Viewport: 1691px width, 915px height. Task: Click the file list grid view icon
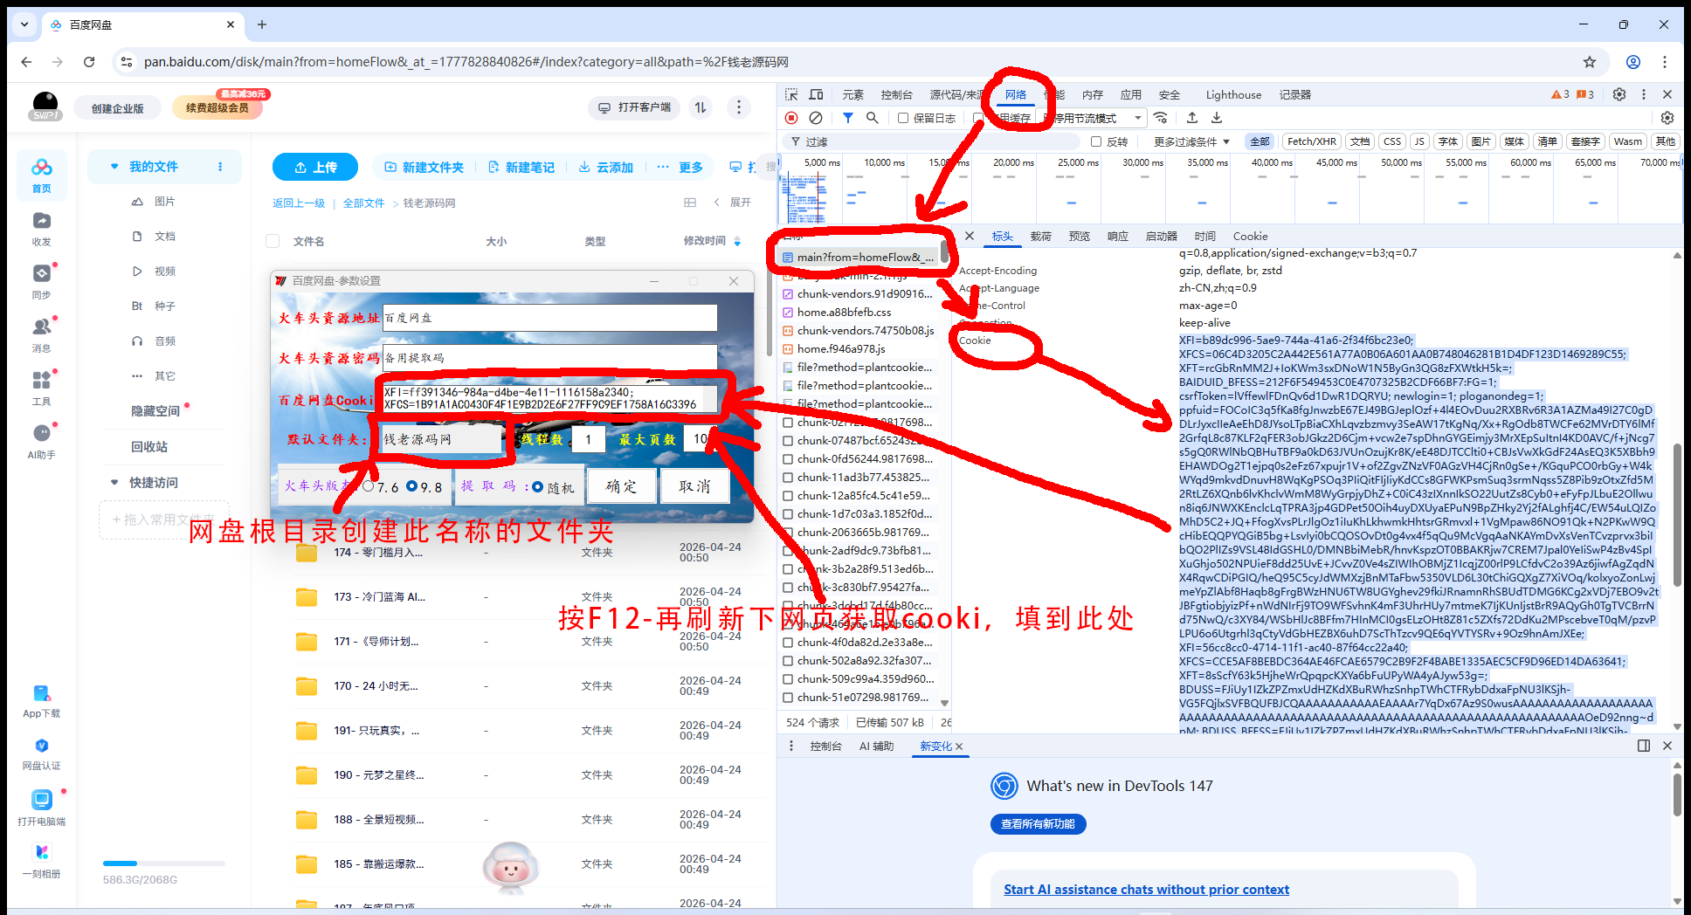point(690,203)
